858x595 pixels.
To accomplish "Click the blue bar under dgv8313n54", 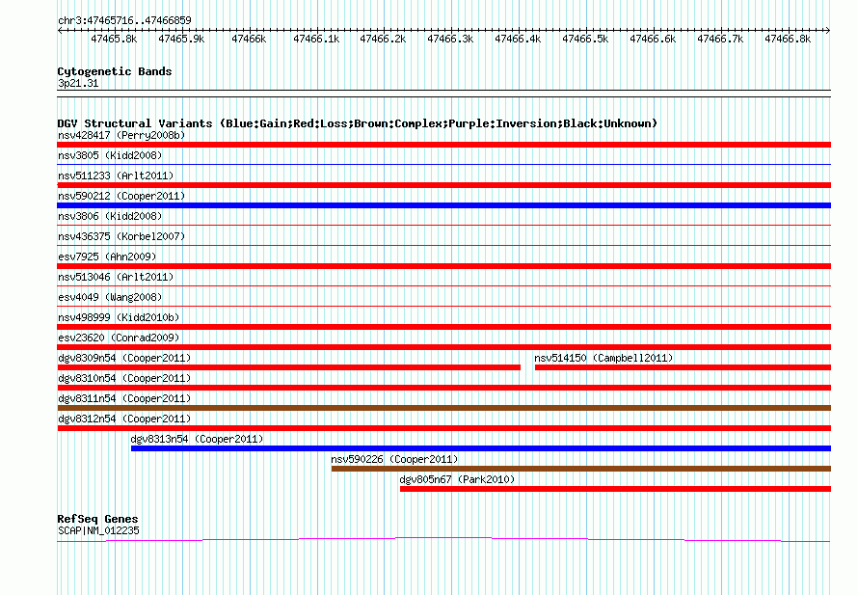I will [x=481, y=448].
